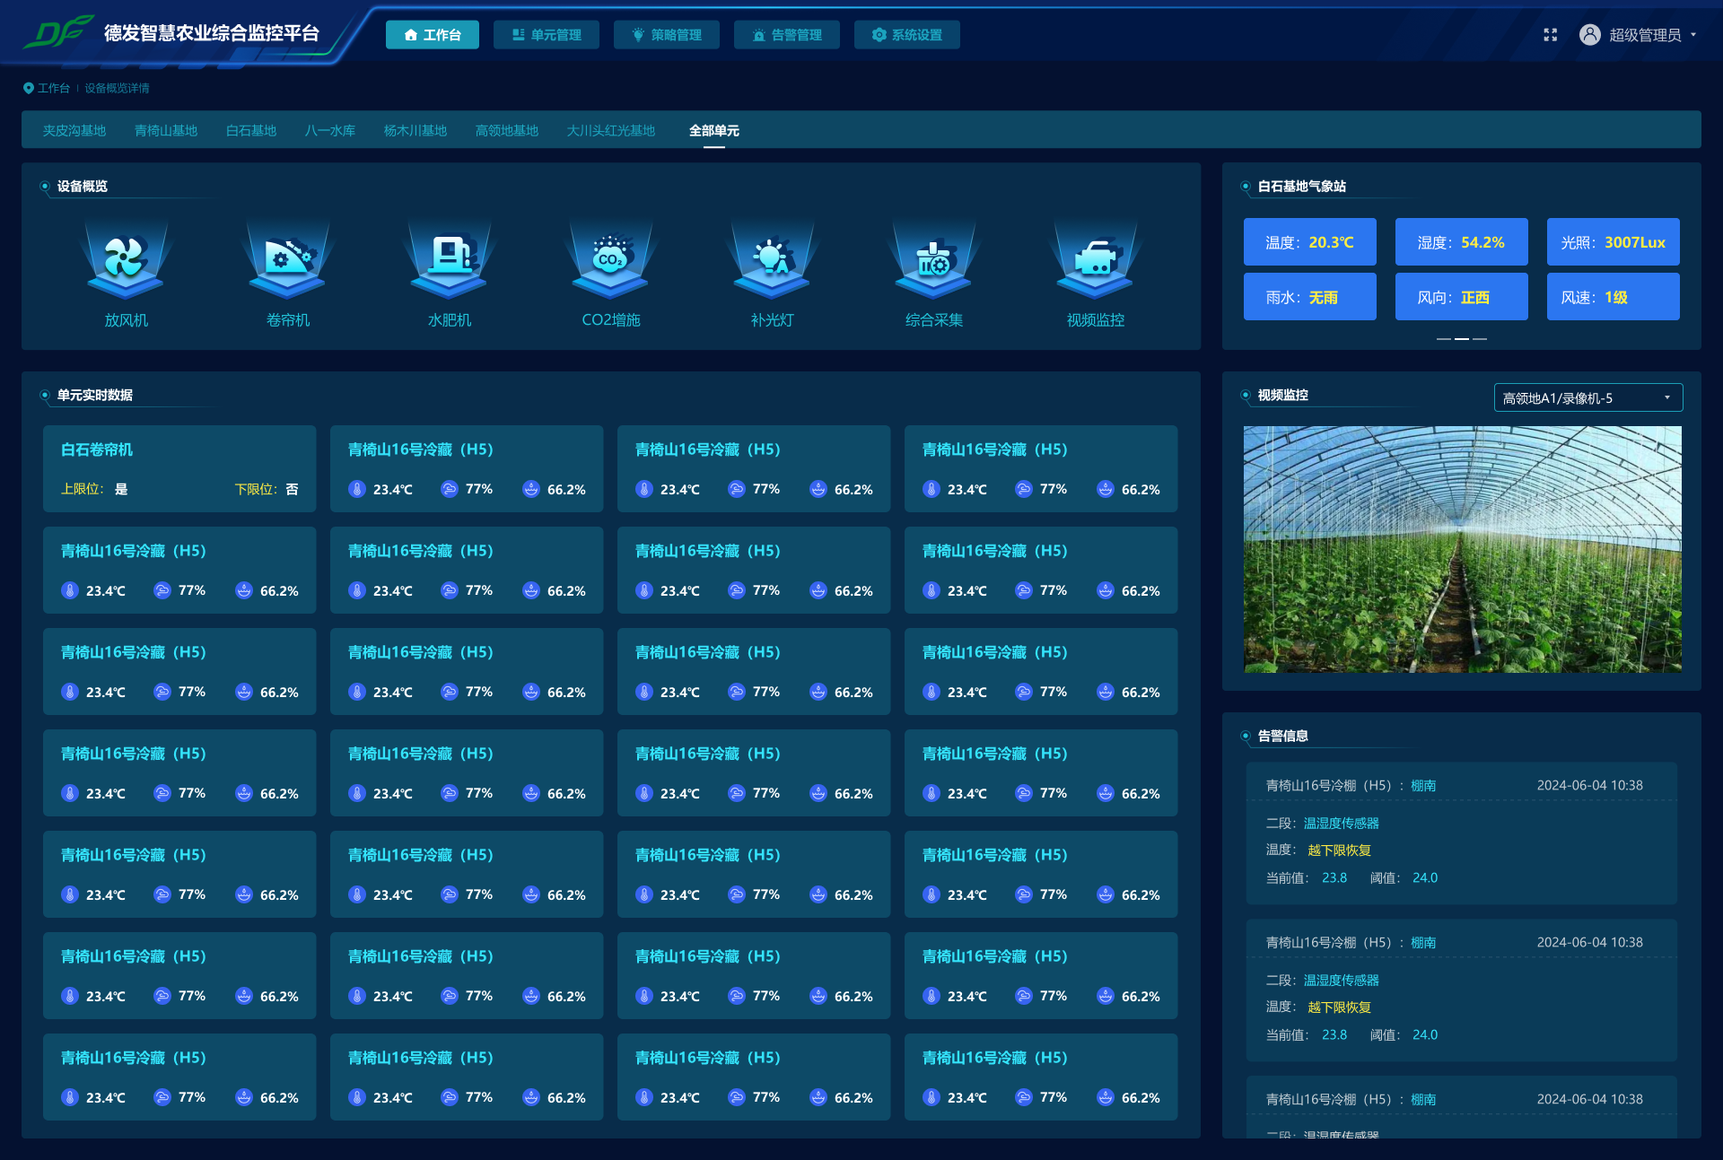Select the weather station carousel indicator dots

tap(1461, 339)
